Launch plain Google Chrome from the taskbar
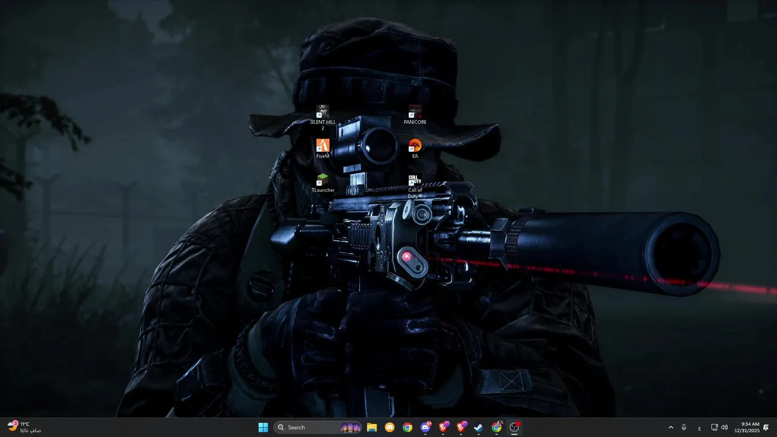This screenshot has height=437, width=777. pyautogui.click(x=407, y=427)
